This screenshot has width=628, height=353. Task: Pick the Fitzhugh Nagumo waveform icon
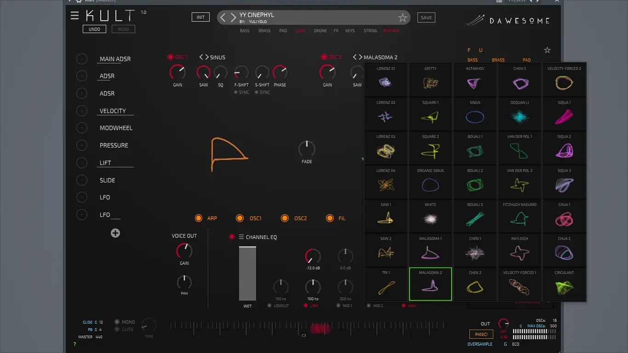520,219
